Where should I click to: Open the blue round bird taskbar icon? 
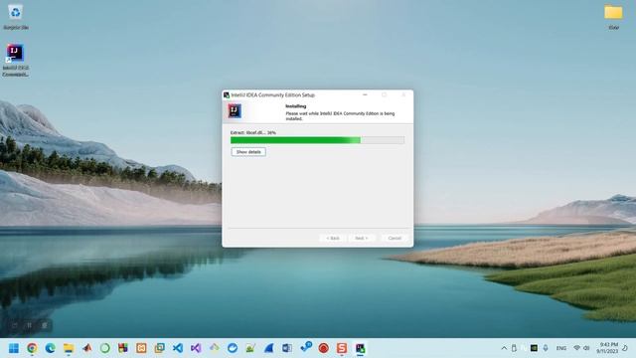pos(233,348)
